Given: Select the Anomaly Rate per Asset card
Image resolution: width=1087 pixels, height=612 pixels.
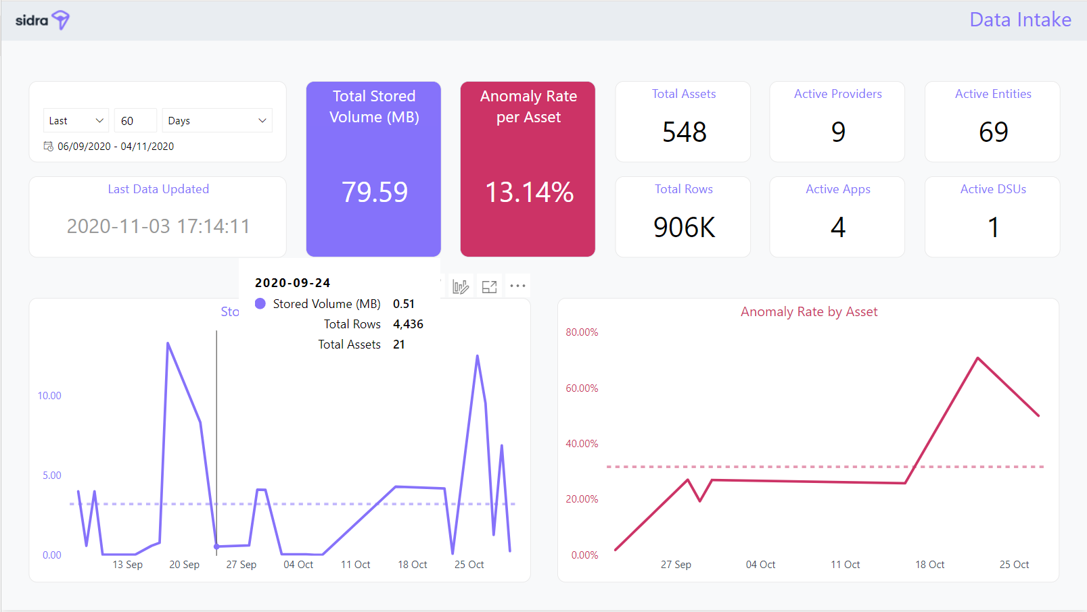Looking at the screenshot, I should coord(528,169).
